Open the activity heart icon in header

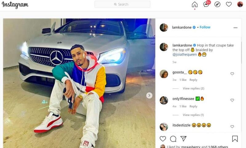229,4
